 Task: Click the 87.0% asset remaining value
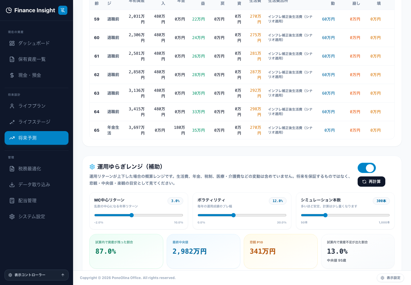[106, 251]
